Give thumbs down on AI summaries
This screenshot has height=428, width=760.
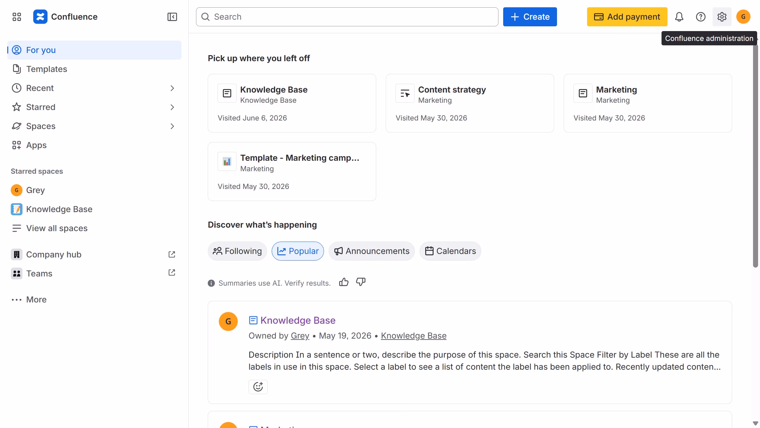[x=361, y=282]
